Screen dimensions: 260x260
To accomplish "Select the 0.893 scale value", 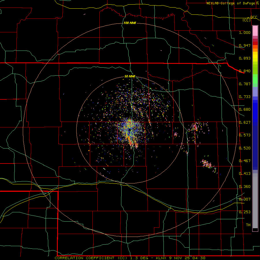I will click(245, 58).
